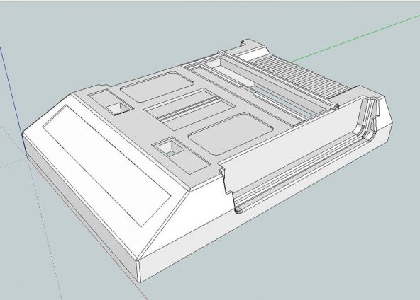Select the lower small square recessed hole
The height and width of the screenshot is (300, 420).
(x=170, y=149)
